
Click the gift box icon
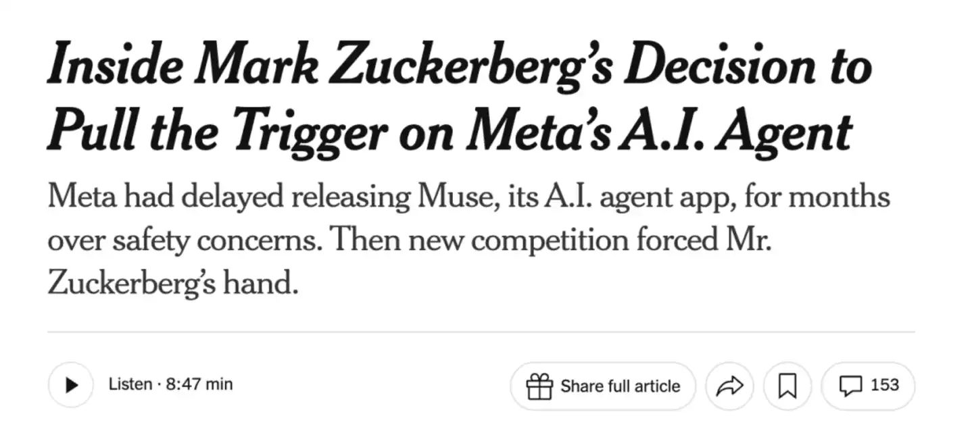(539, 386)
